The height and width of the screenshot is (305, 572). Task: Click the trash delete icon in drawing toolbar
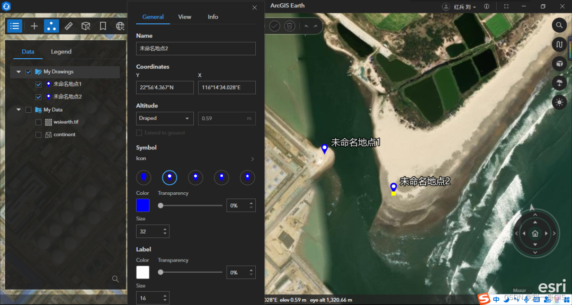290,26
